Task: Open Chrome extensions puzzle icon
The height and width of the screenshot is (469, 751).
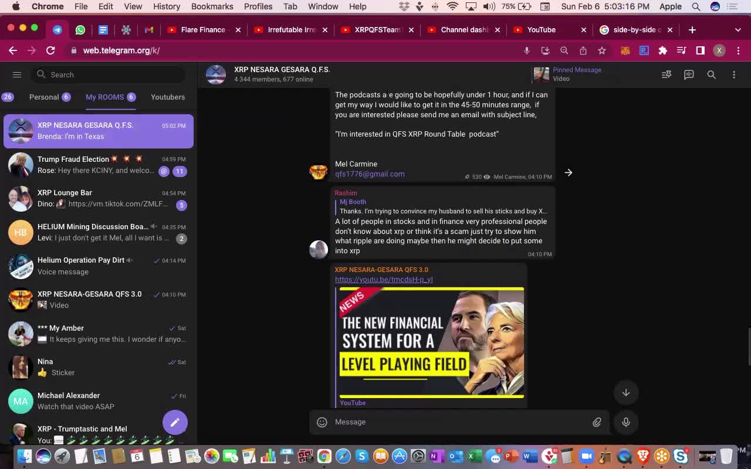Action: point(662,50)
